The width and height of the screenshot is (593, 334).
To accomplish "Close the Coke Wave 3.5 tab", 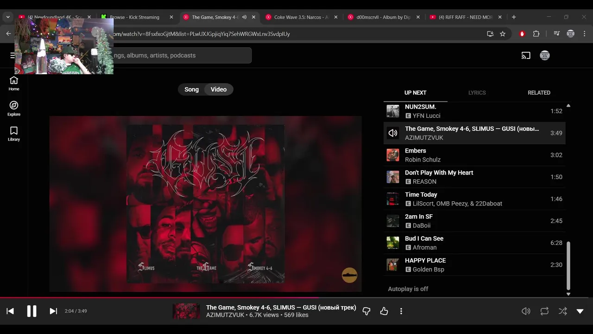I will coord(336,17).
